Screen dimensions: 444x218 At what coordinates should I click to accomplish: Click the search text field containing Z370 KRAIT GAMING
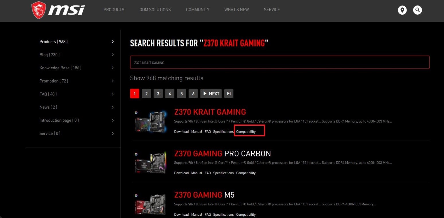[x=280, y=62]
